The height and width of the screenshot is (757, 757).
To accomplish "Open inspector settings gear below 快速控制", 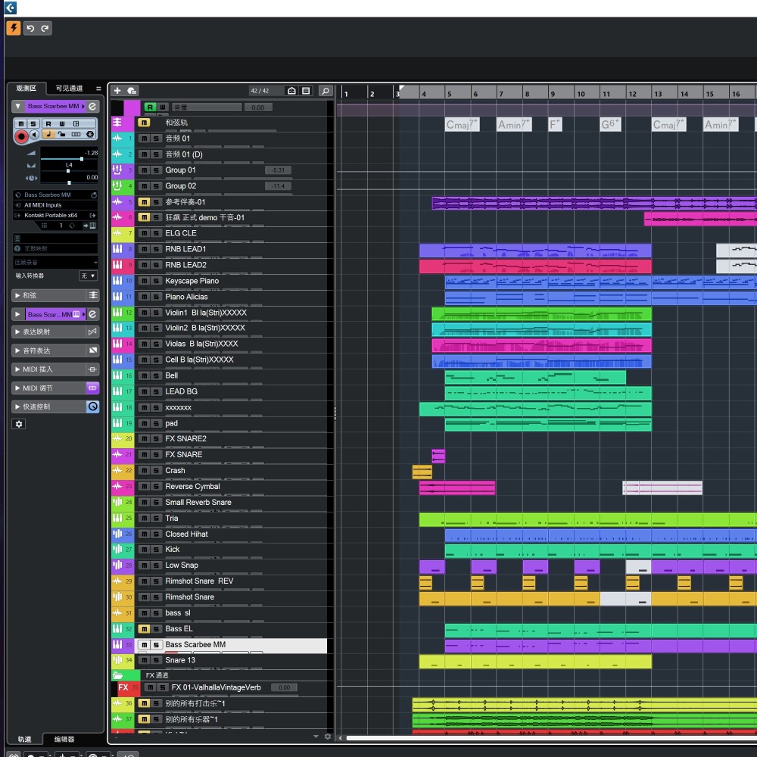I will tap(19, 424).
